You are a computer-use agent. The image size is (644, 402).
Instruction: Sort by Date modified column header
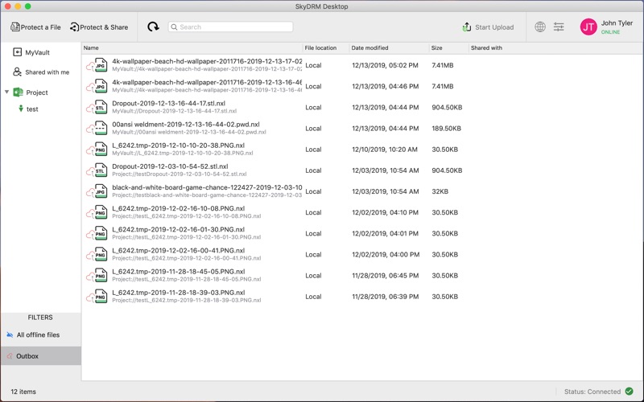point(369,48)
